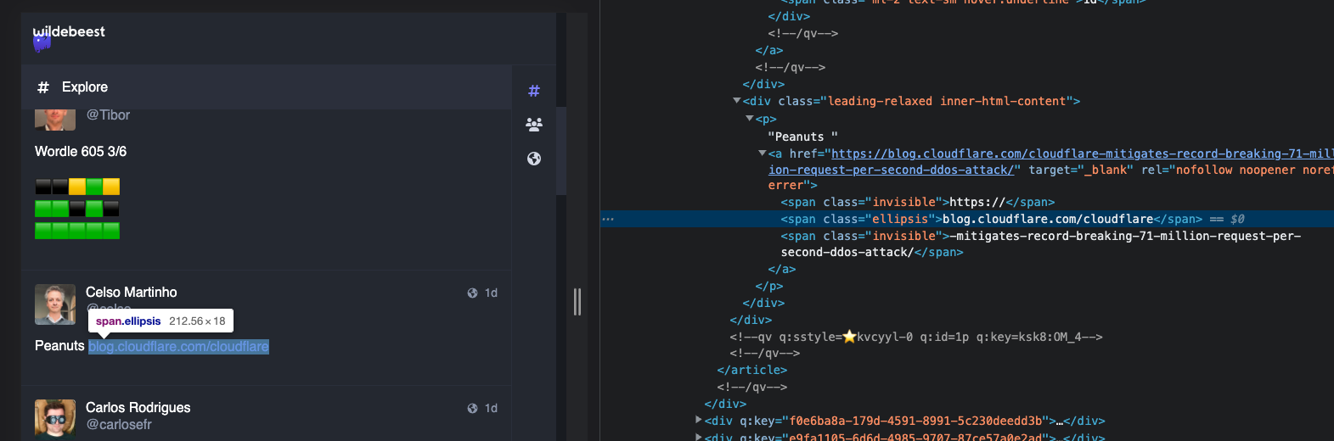The height and width of the screenshot is (441, 1334).
Task: Open the Federated globe icon
Action: [534, 159]
